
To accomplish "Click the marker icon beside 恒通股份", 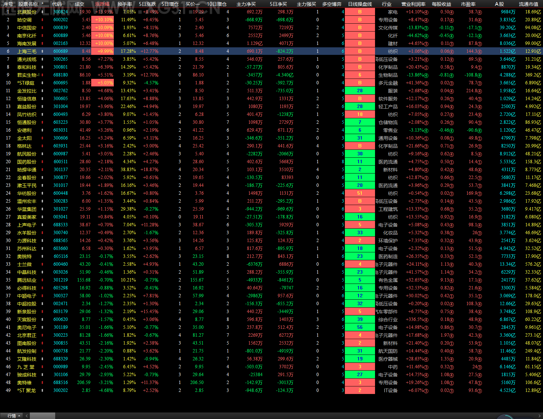I will click(x=43, y=122).
